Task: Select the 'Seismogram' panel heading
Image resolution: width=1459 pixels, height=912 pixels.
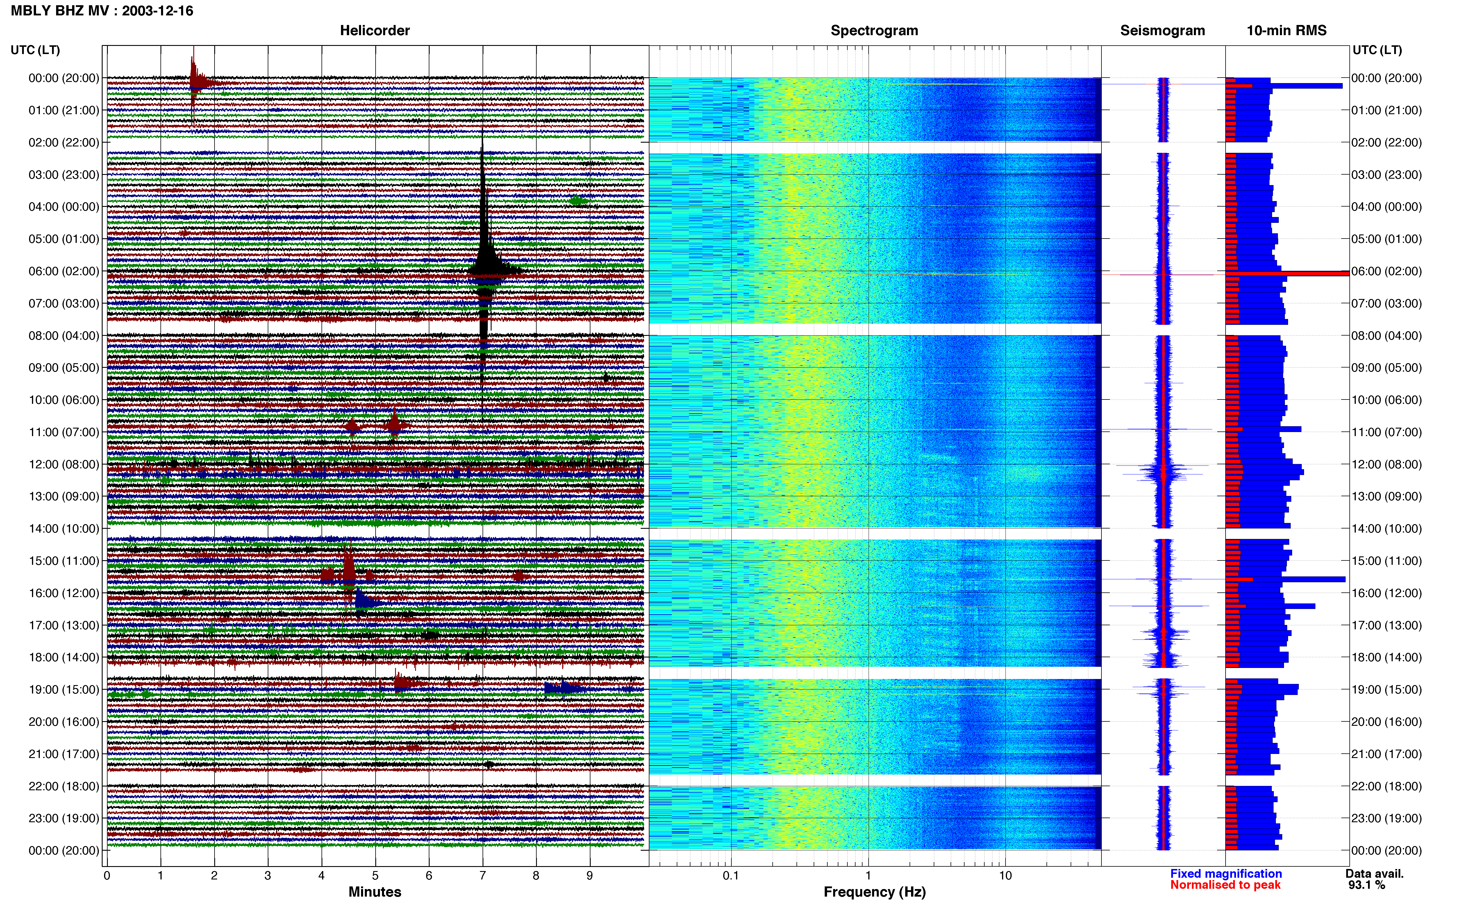Action: tap(1162, 30)
